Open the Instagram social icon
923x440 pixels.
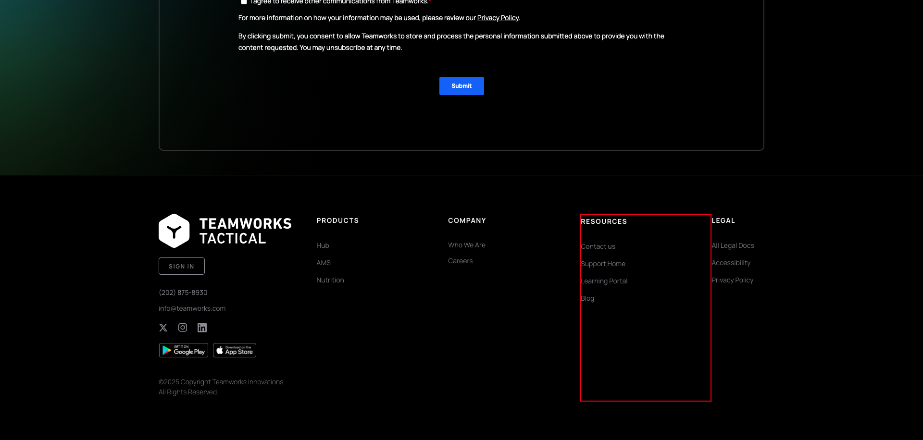(x=183, y=328)
